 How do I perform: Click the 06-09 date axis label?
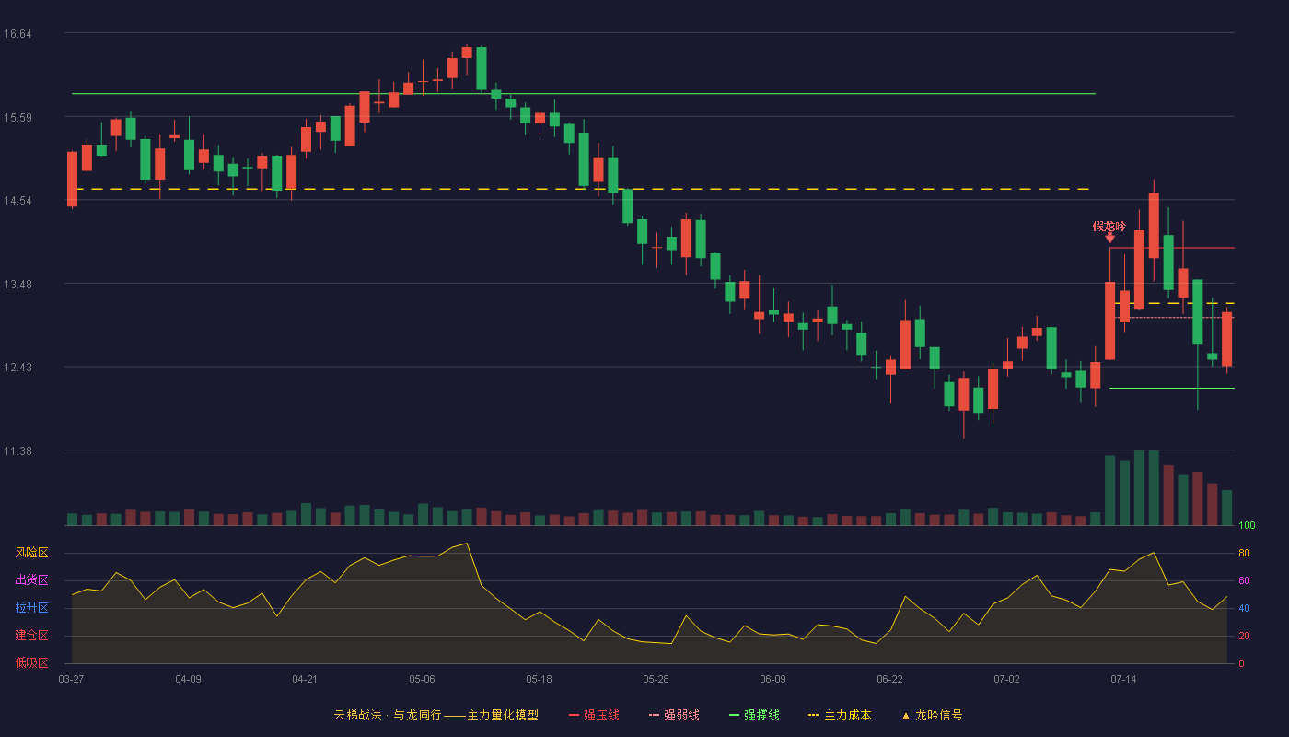click(x=772, y=679)
